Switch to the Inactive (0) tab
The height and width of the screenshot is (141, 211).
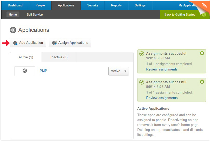point(59,57)
